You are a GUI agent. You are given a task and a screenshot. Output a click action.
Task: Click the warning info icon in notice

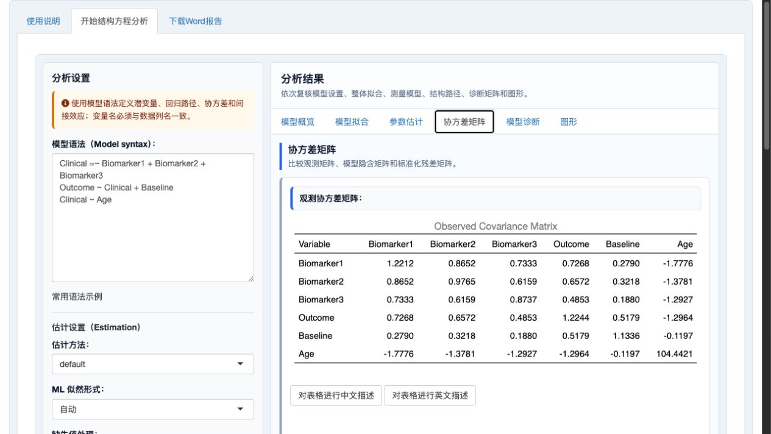coord(65,103)
